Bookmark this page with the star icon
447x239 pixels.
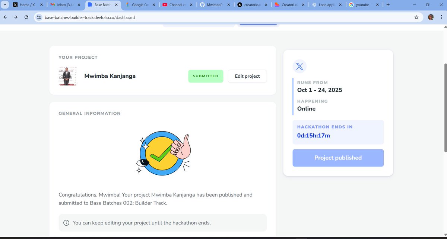coord(416,17)
